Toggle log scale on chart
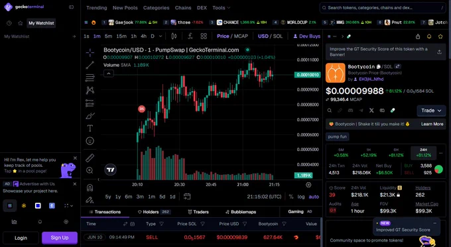 pos(301,197)
